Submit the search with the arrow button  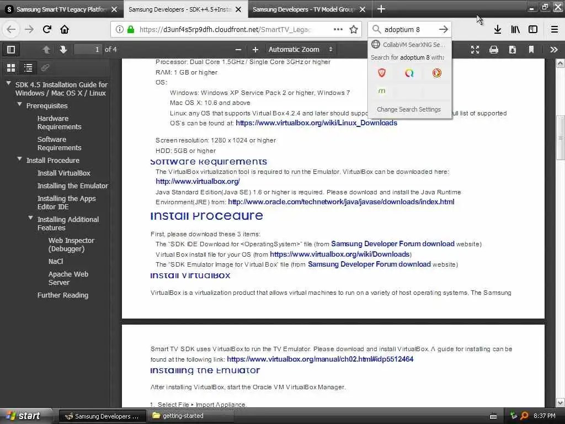(443, 29)
